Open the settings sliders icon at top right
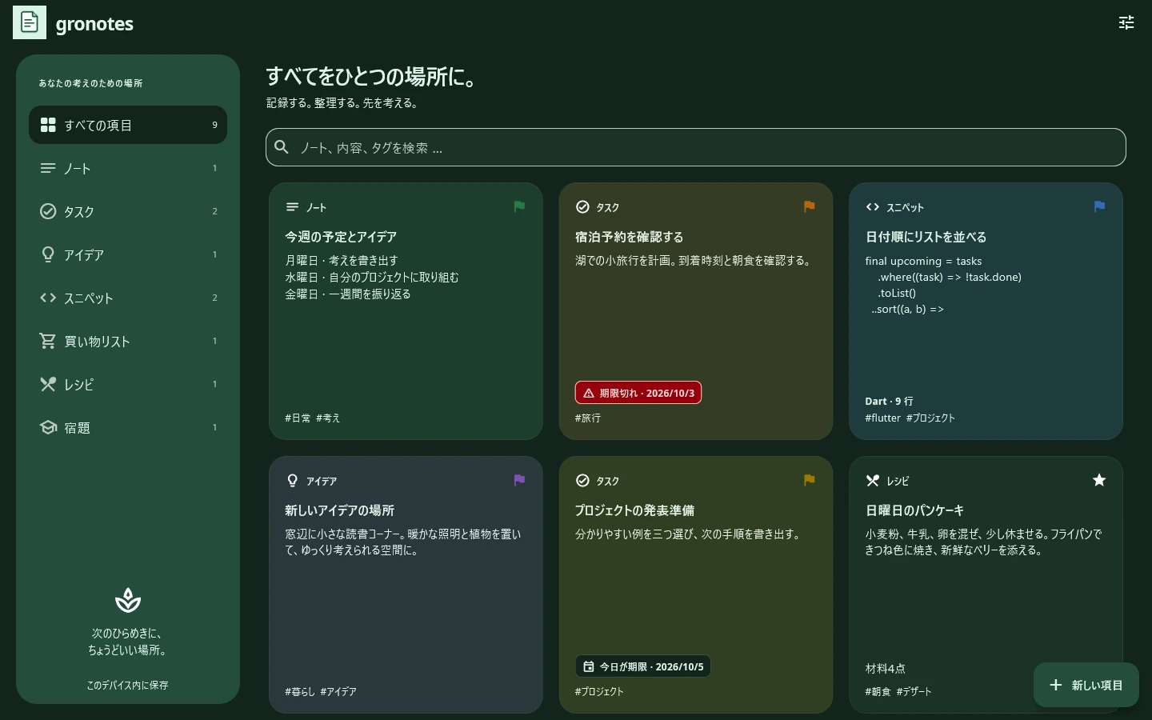Screen dimensions: 1152x720 pyautogui.click(x=1126, y=22)
